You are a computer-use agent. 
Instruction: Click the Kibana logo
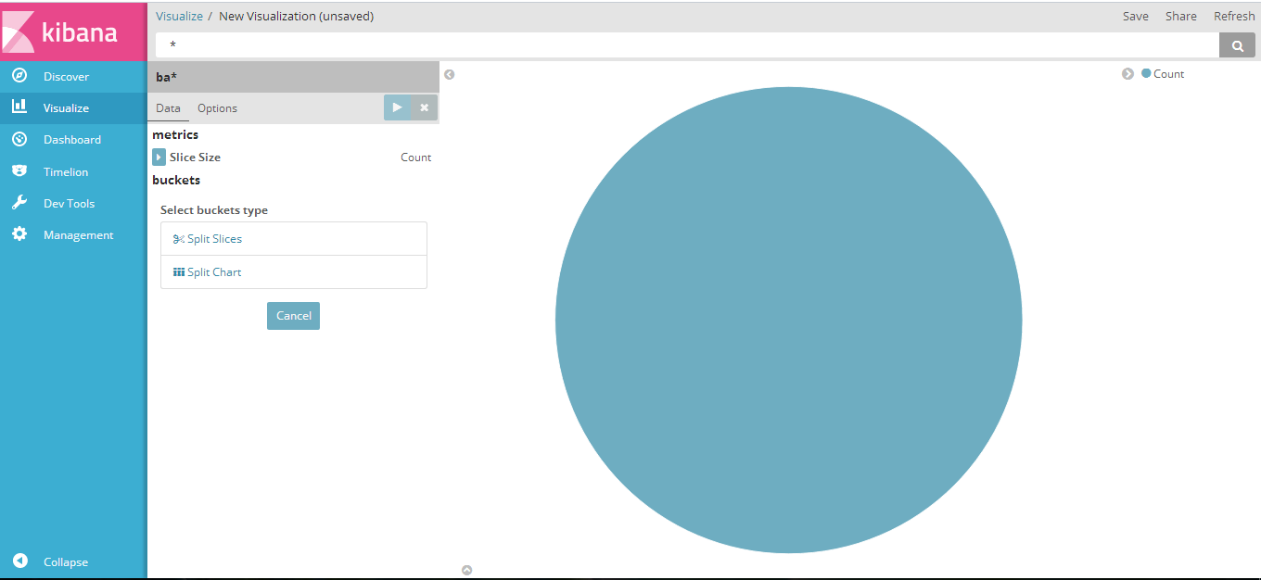click(73, 32)
